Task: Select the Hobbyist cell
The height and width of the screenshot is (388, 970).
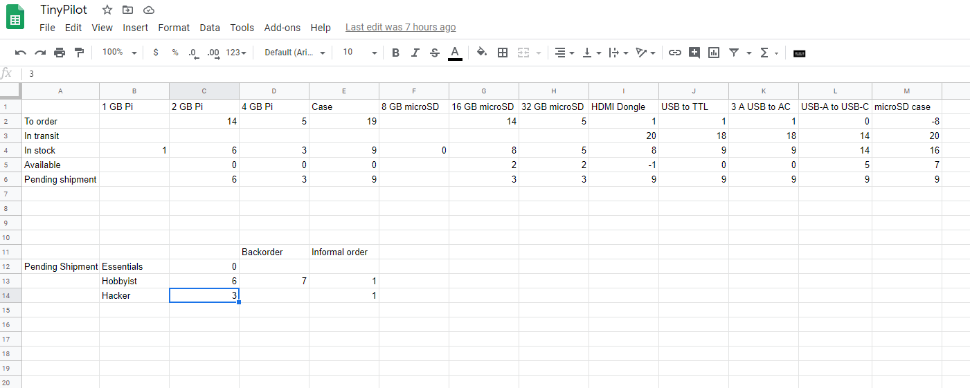Action: point(134,281)
